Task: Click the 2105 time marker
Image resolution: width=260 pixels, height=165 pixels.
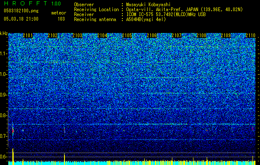Action: coord(127,35)
